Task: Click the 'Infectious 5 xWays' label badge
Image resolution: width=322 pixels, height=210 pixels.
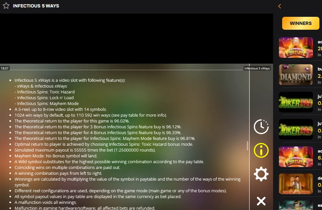Action: coord(257,68)
